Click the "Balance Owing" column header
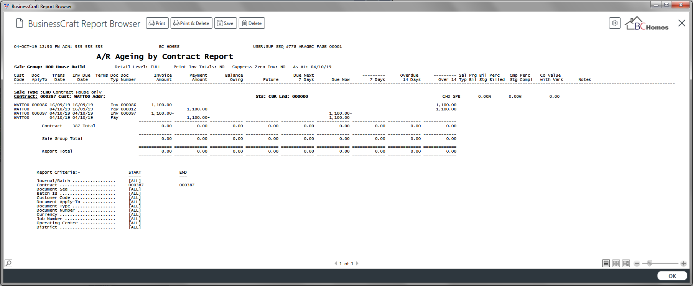The image size is (693, 286). point(234,78)
